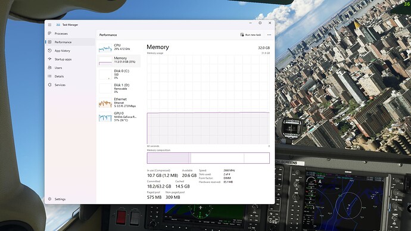This screenshot has height=231, width=411.
Task: Click the Disk 0 (C:) SSD label
Action: 122,74
